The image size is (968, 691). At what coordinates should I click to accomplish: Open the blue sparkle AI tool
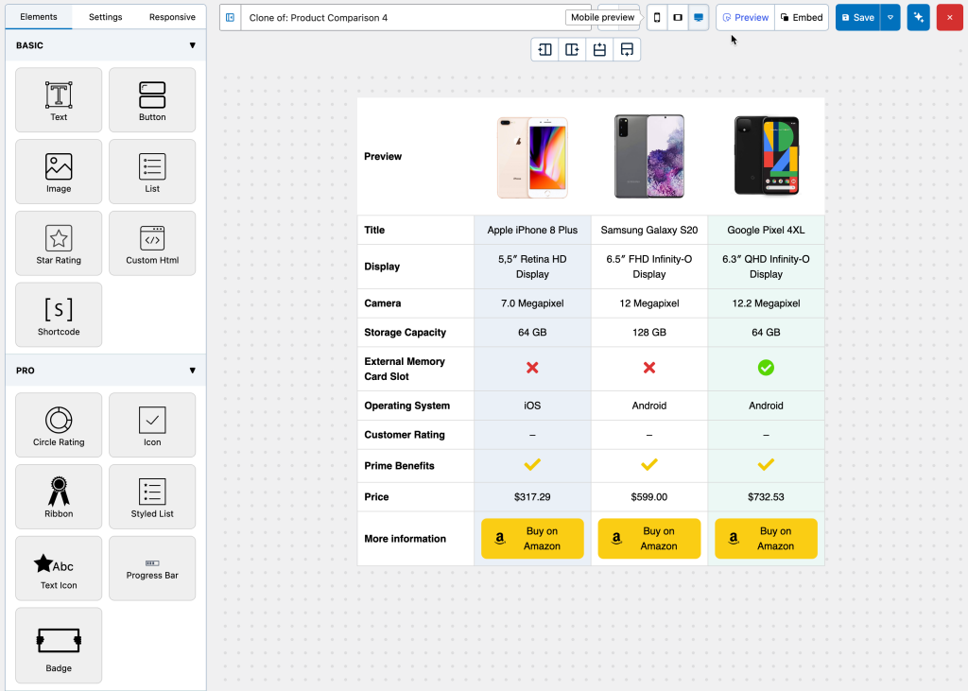pyautogui.click(x=918, y=17)
